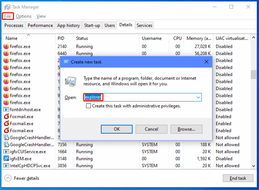Click the GoogleCrashHandler icon for PID 7356
Image resolution: width=259 pixels, height=190 pixels.
click(x=6, y=145)
